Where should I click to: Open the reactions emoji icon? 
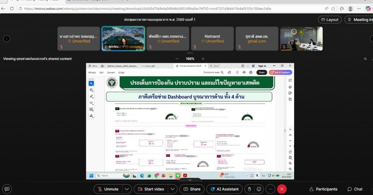tap(260, 189)
